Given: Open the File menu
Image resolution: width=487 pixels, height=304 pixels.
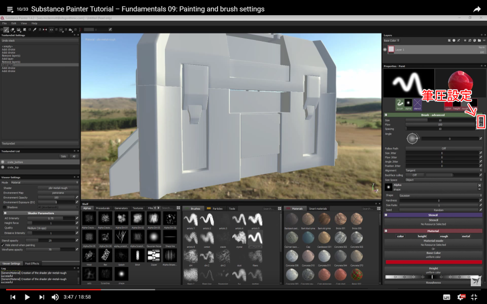Looking at the screenshot, I should pos(5,23).
